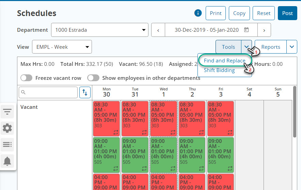Select Monday 04:00 PM shift
Image resolution: width=301 pixels, height=190 pixels.
(106, 182)
